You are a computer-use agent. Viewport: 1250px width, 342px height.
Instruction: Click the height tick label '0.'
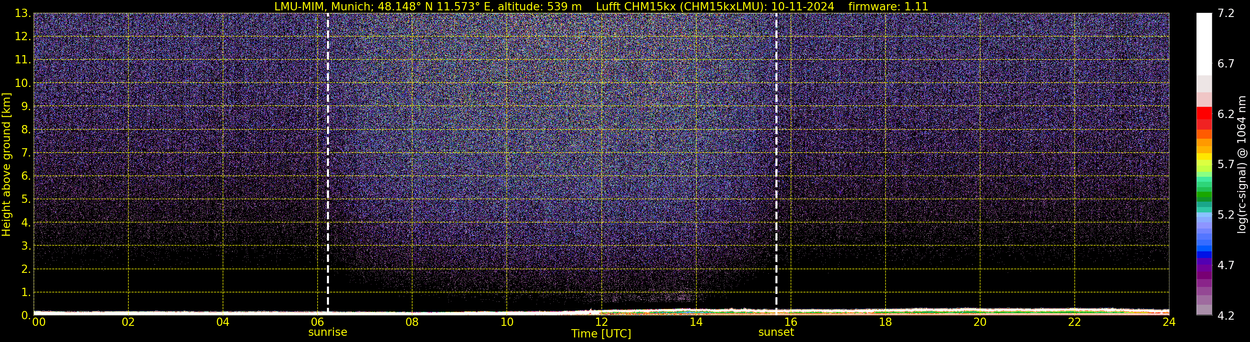(x=26, y=316)
